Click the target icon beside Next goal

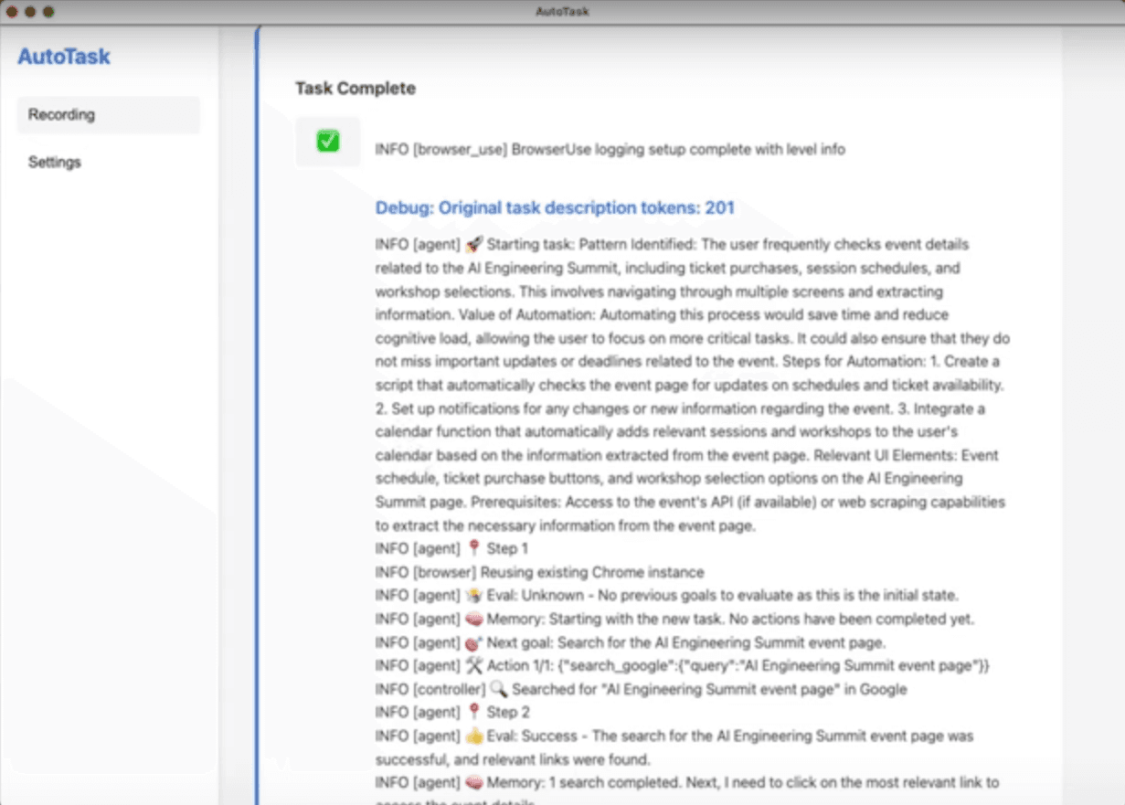click(473, 642)
